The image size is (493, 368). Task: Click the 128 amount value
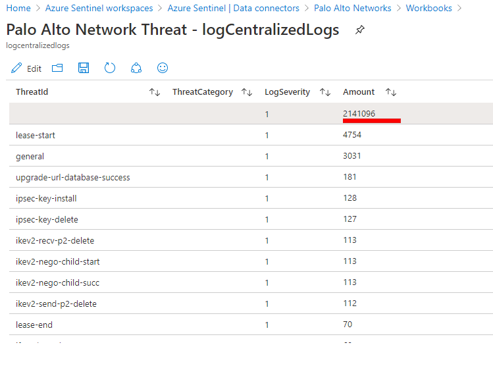click(x=350, y=198)
